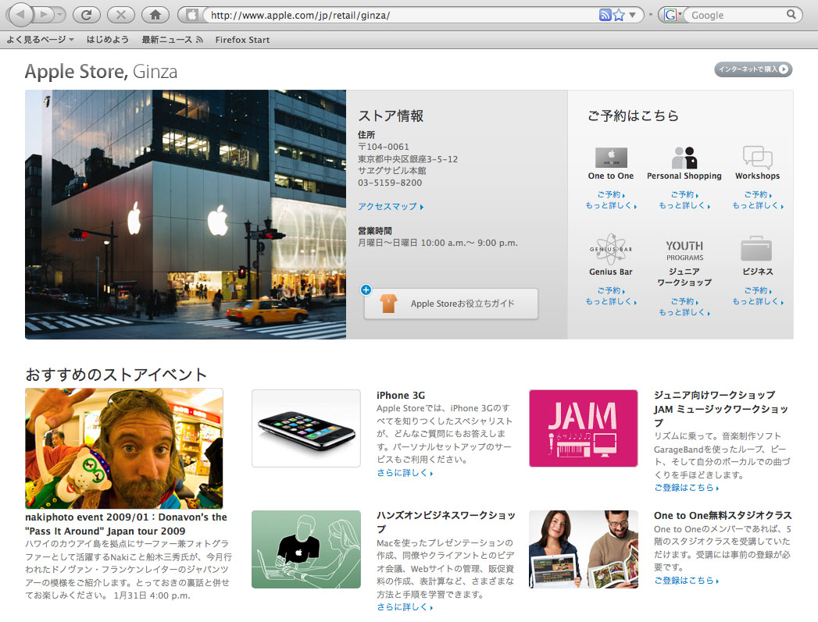Go to the browser home page
Image resolution: width=818 pixels, height=622 pixels.
(155, 15)
